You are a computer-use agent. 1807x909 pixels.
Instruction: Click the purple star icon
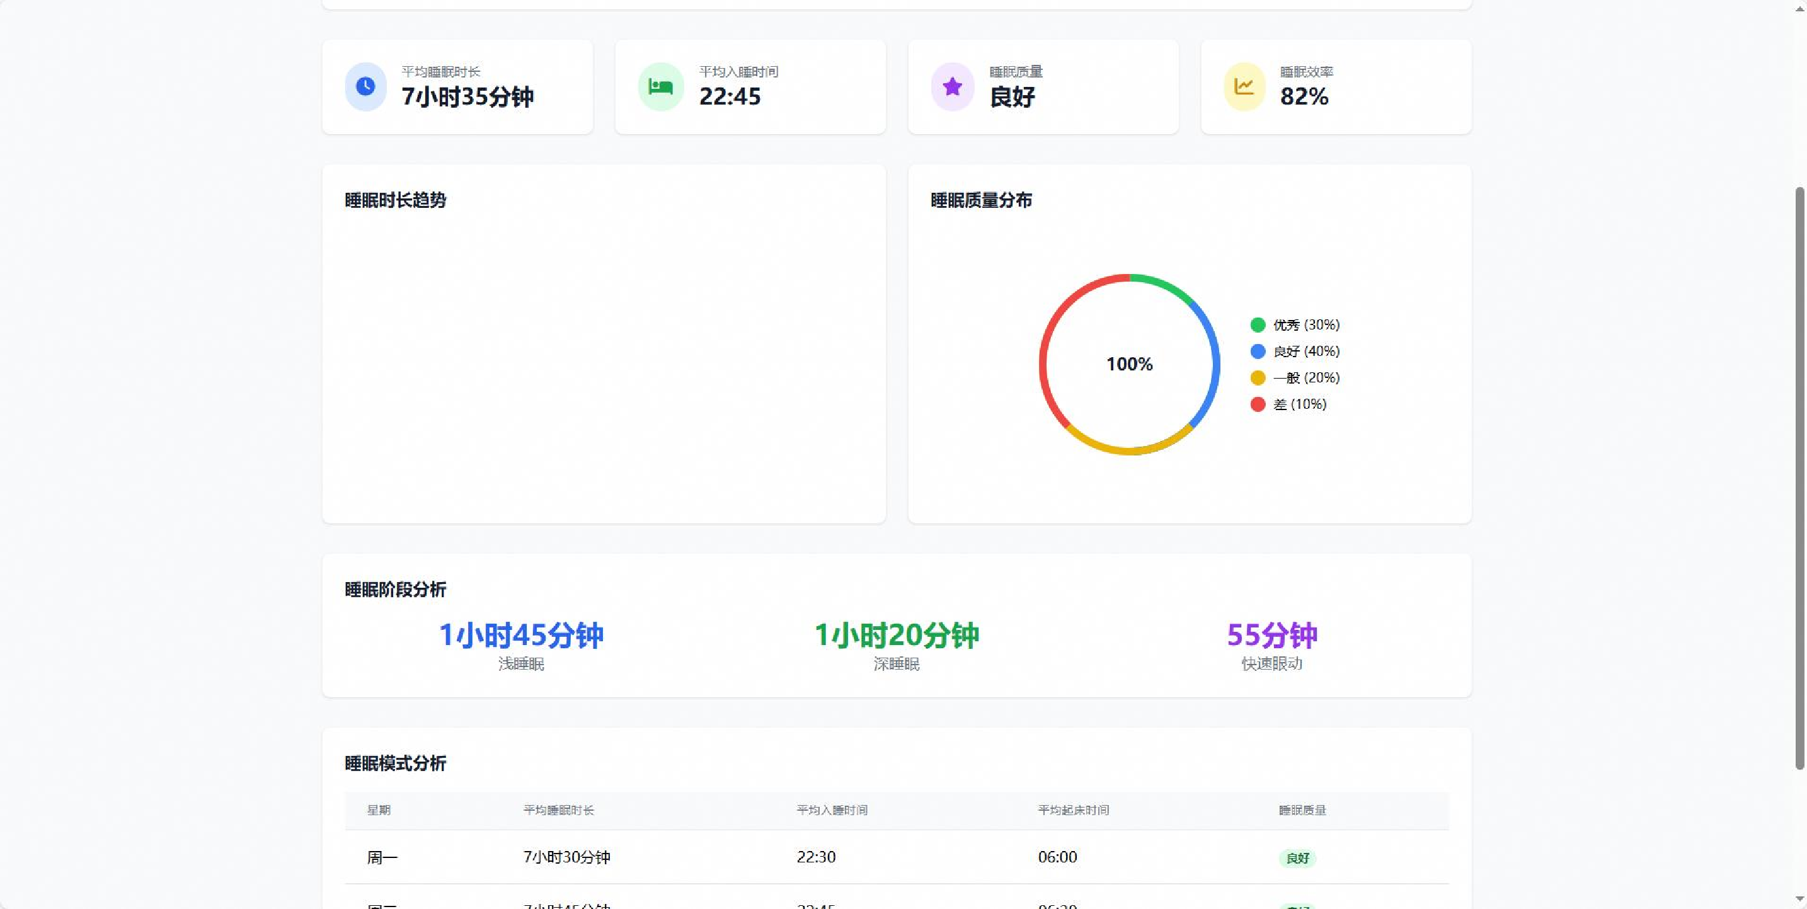[952, 86]
